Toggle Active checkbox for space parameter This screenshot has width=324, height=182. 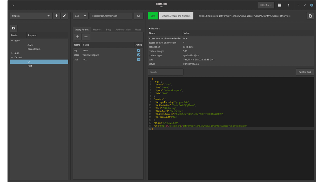(139, 55)
